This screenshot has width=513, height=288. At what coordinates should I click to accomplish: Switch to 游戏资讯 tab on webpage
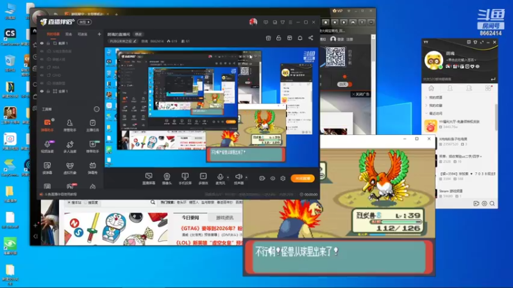(x=225, y=218)
